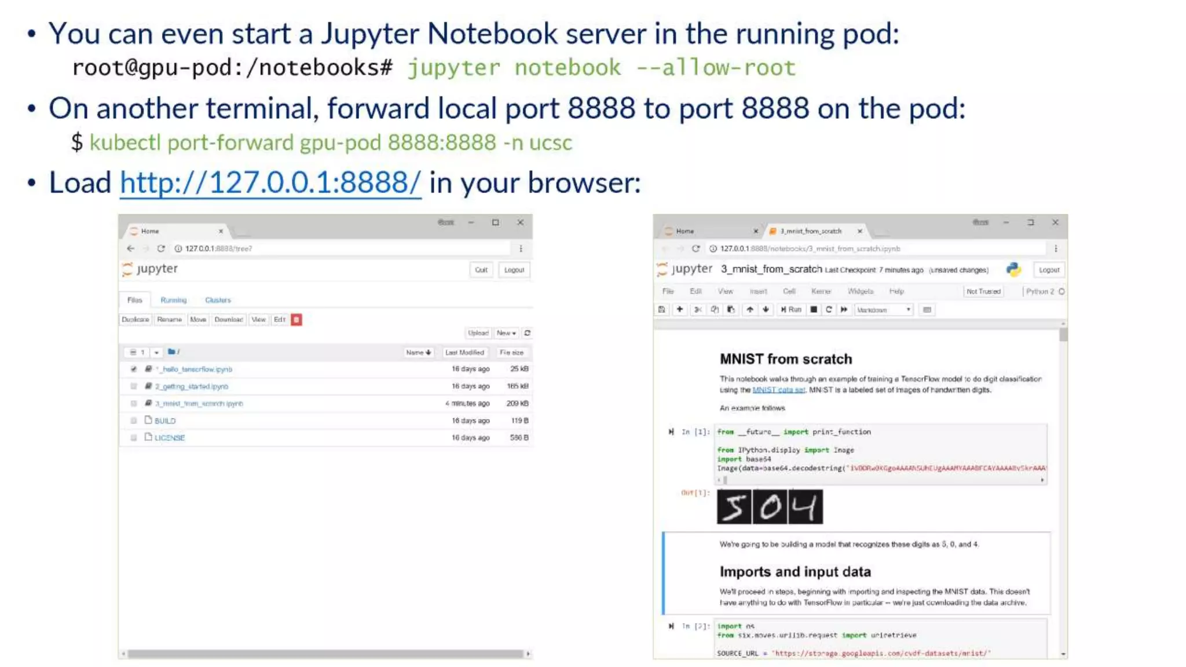Click refresh file list icon

(x=527, y=333)
